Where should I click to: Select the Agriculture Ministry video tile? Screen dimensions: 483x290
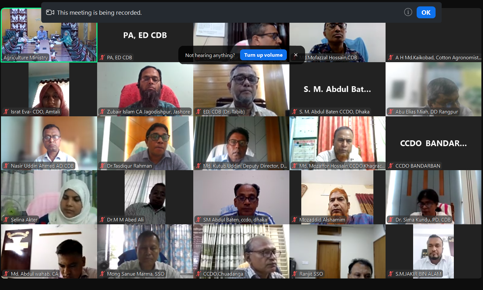[49, 35]
